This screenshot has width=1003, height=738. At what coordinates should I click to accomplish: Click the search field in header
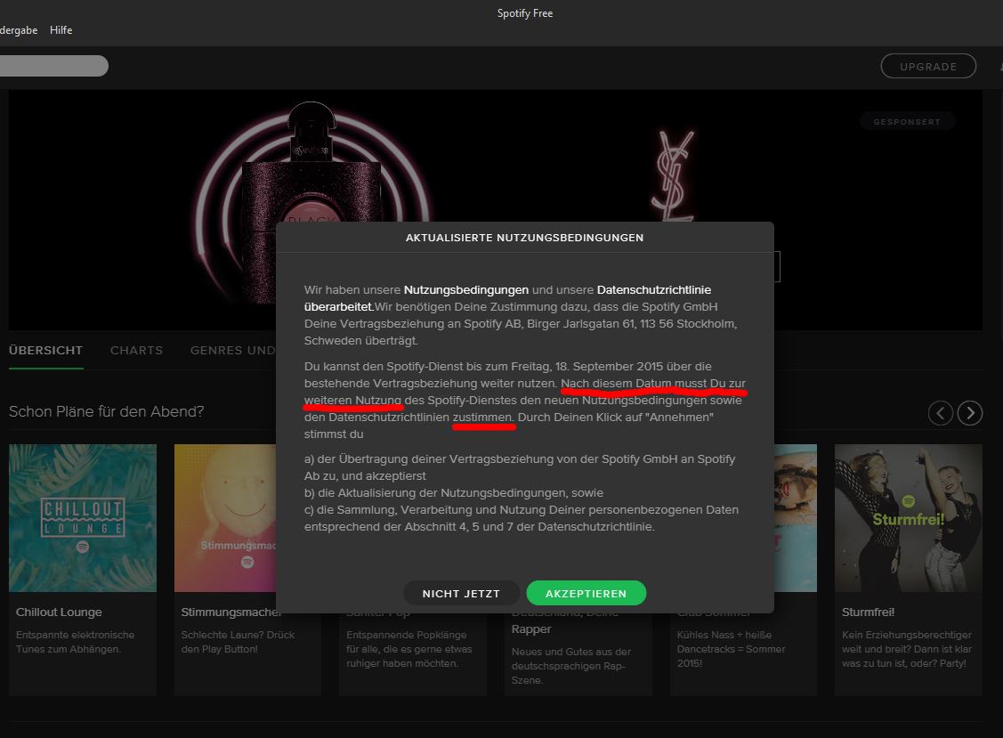click(53, 66)
